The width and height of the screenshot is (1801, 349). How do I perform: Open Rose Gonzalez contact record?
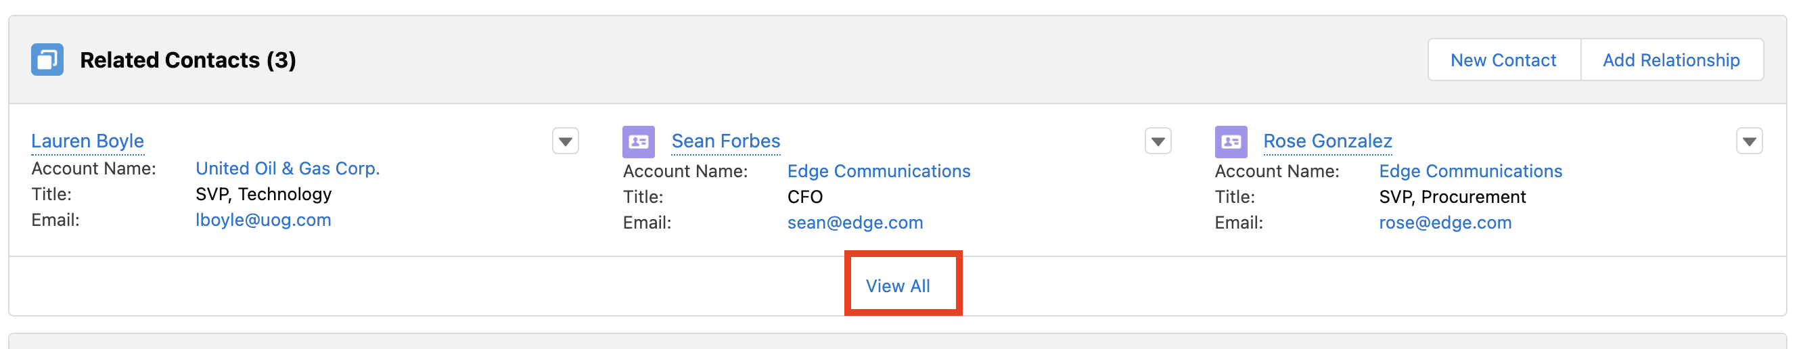pyautogui.click(x=1327, y=141)
